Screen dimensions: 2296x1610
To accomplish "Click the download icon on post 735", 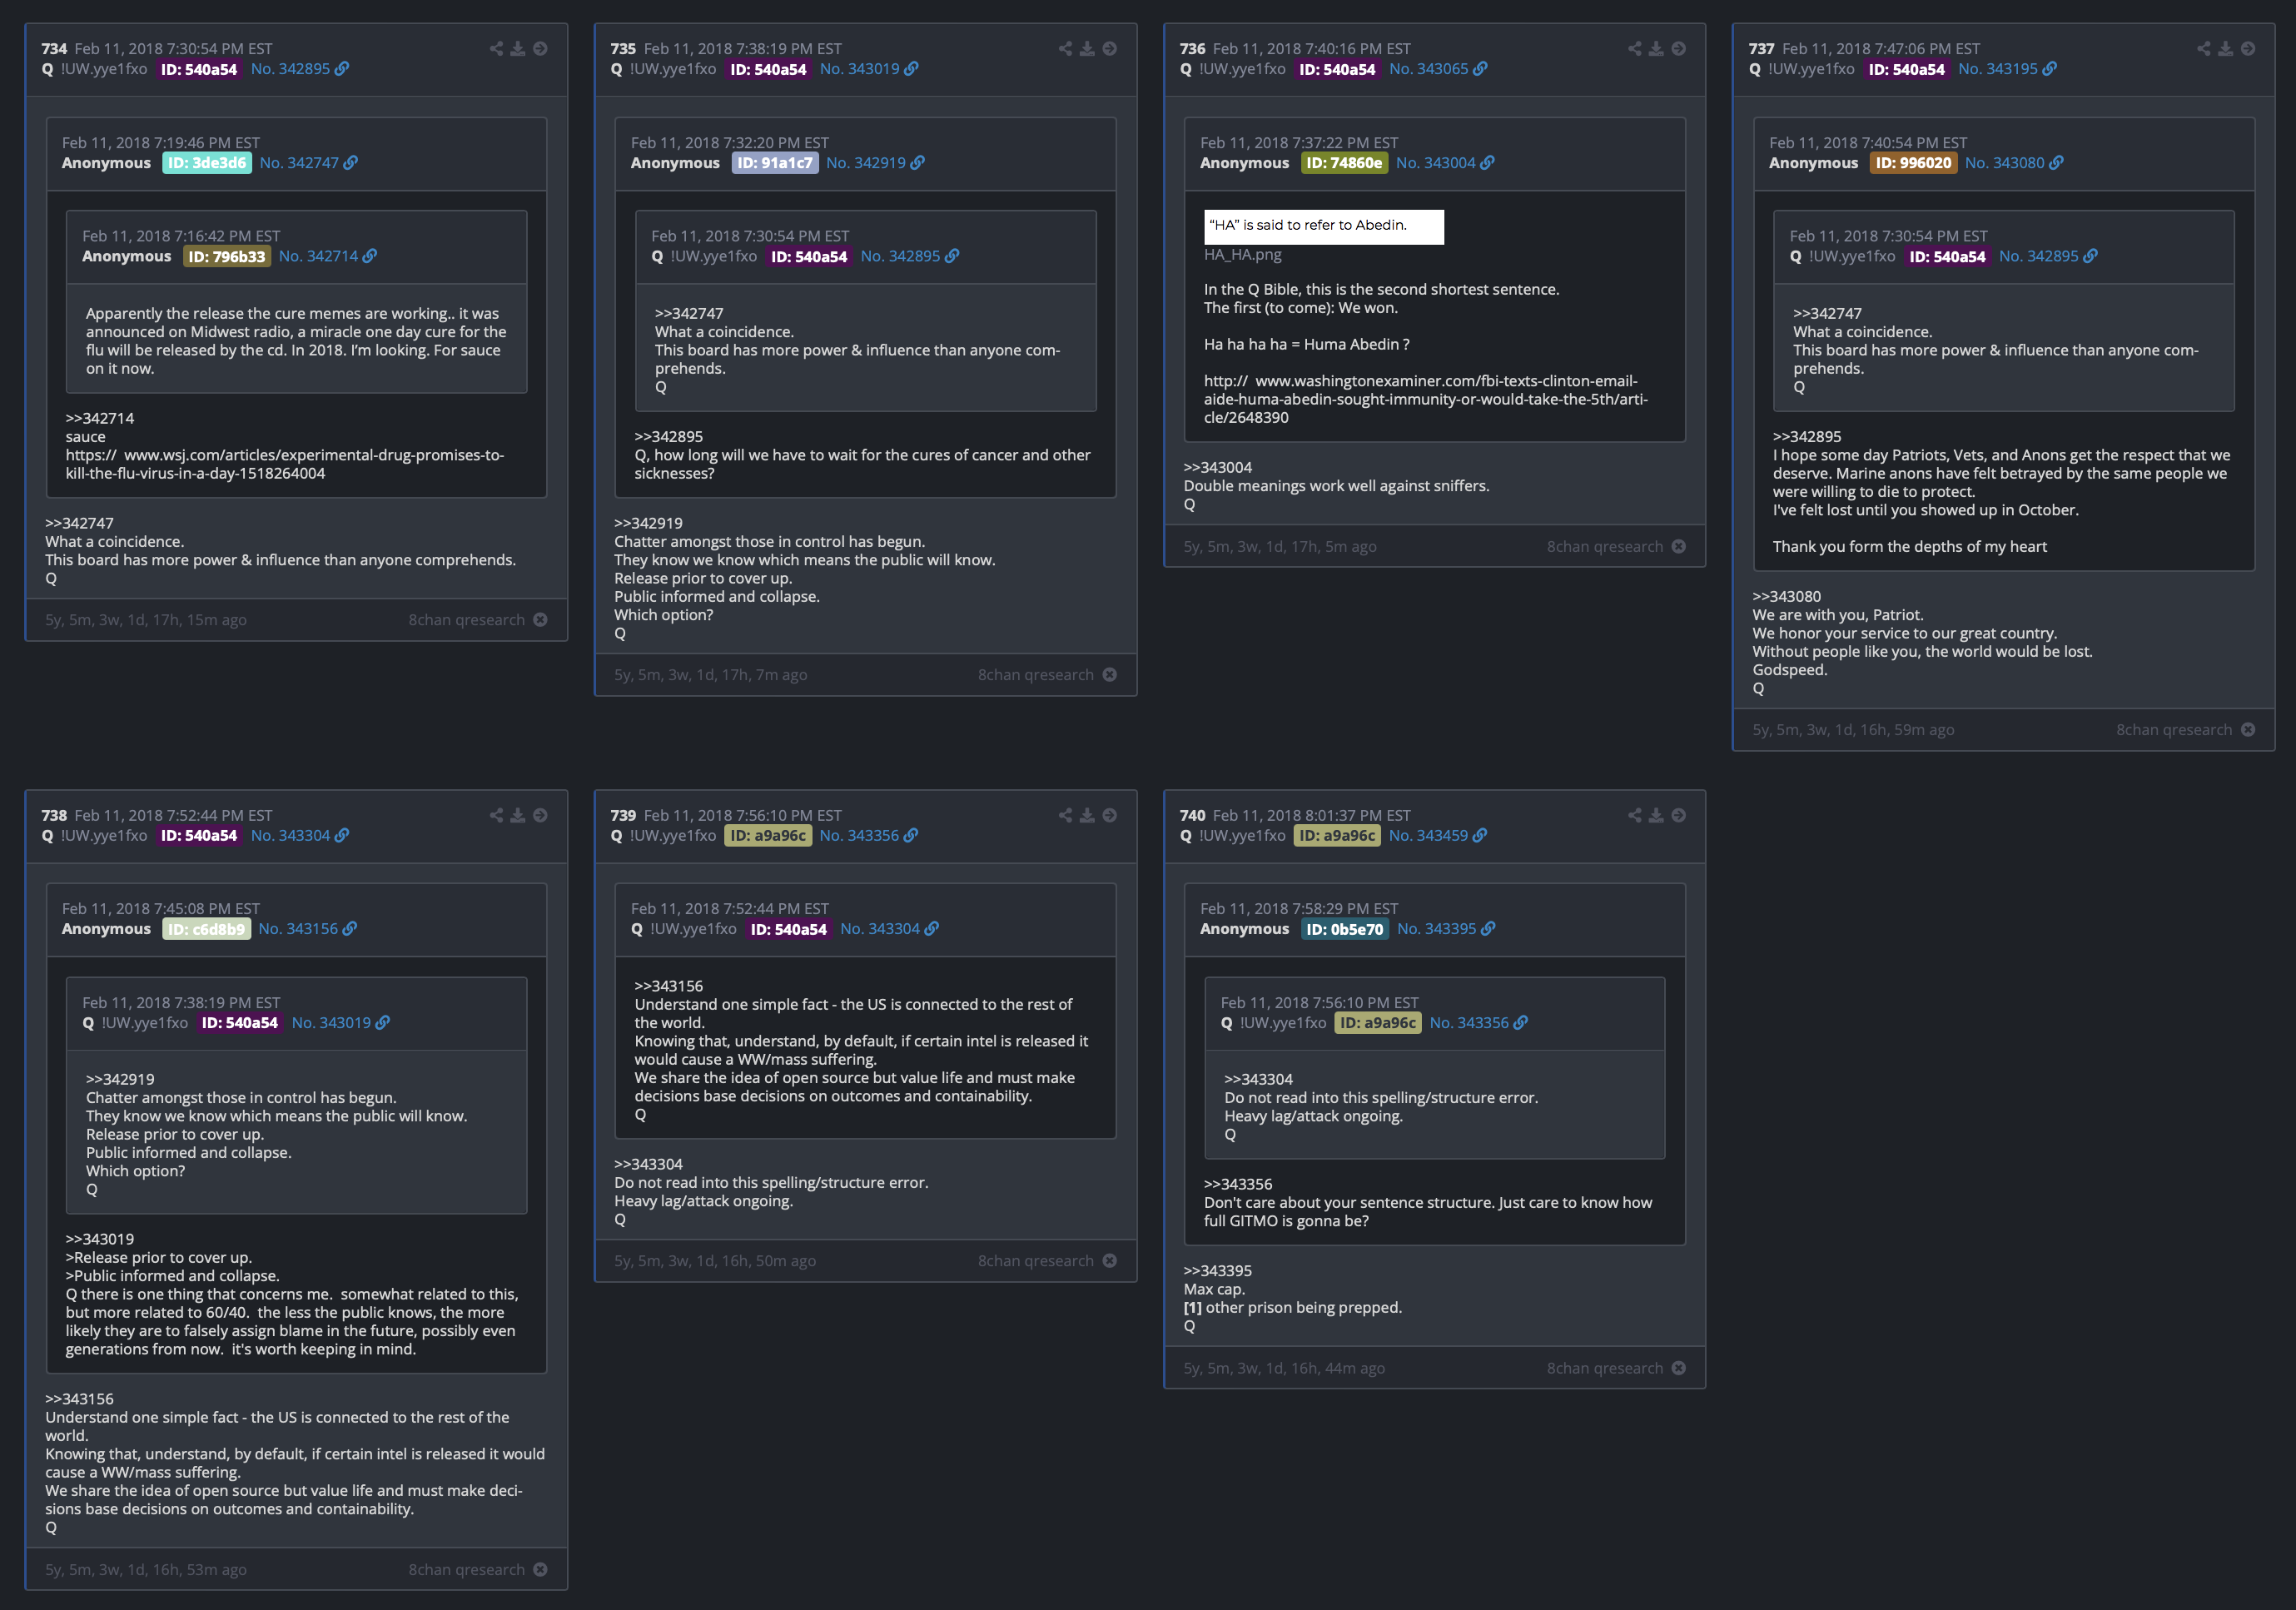I will (1087, 48).
